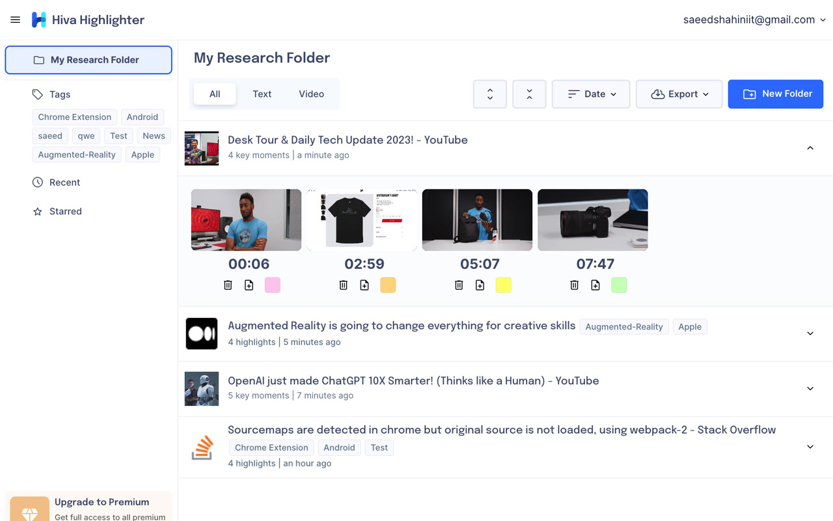Open the 00:06 key moment thumbnail
833x521 pixels.
(246, 220)
